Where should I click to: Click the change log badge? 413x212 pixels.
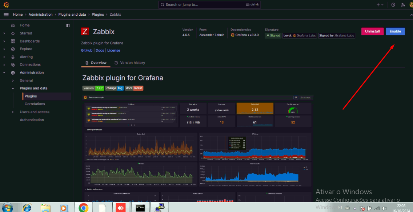point(114,88)
